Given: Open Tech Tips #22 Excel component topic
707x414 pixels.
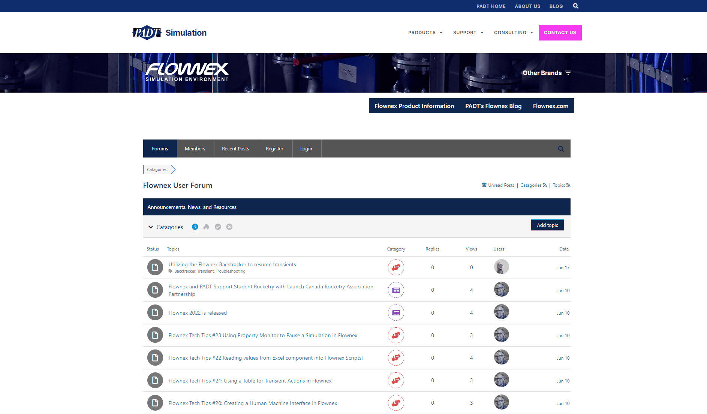Looking at the screenshot, I should pos(265,358).
